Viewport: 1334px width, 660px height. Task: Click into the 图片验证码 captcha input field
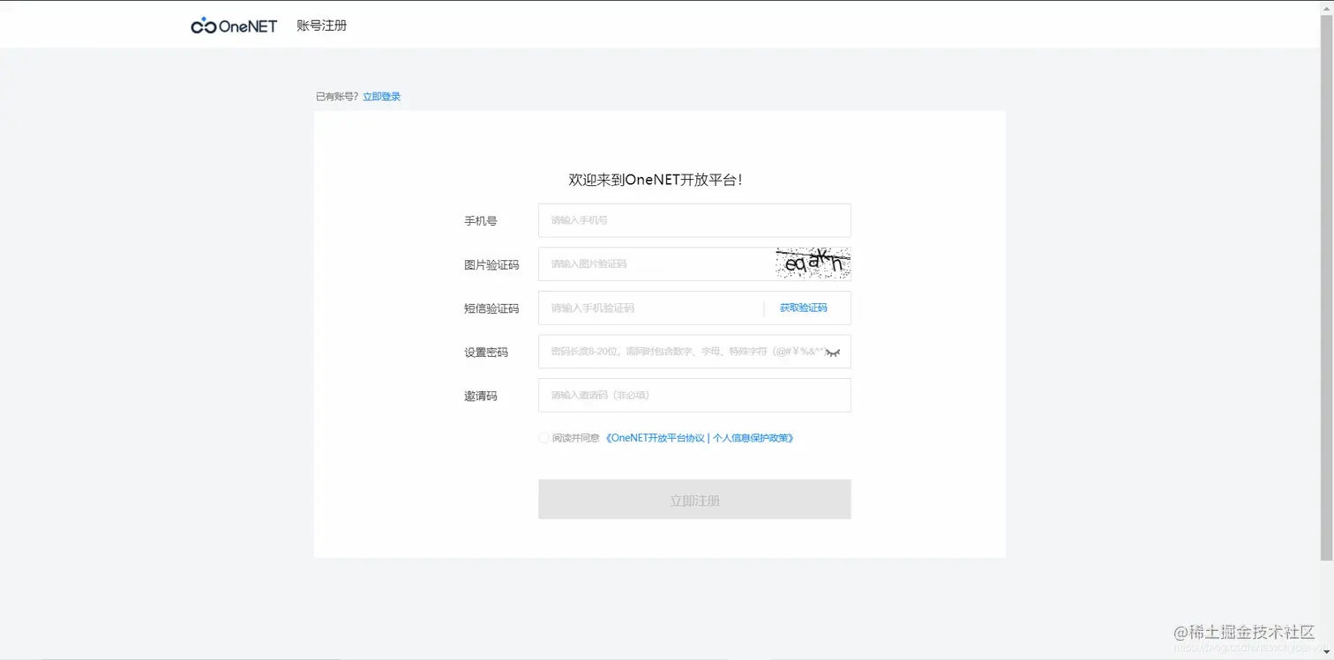pyautogui.click(x=653, y=263)
